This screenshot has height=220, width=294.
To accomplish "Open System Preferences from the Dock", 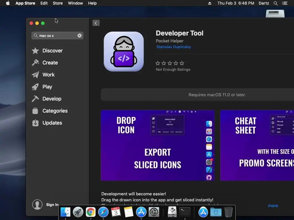I will (154, 212).
